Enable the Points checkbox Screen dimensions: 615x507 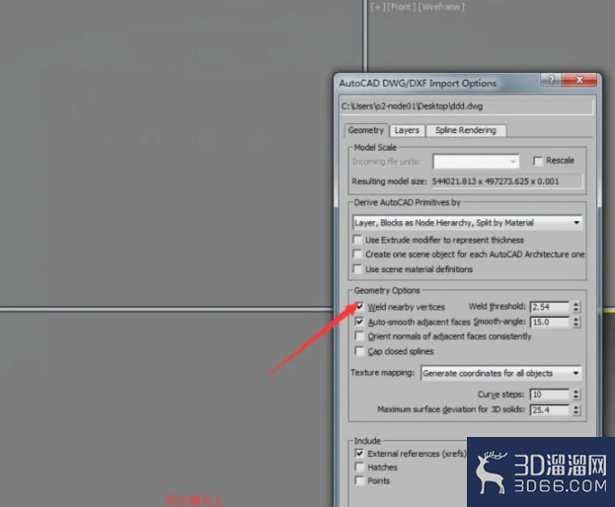(x=359, y=480)
